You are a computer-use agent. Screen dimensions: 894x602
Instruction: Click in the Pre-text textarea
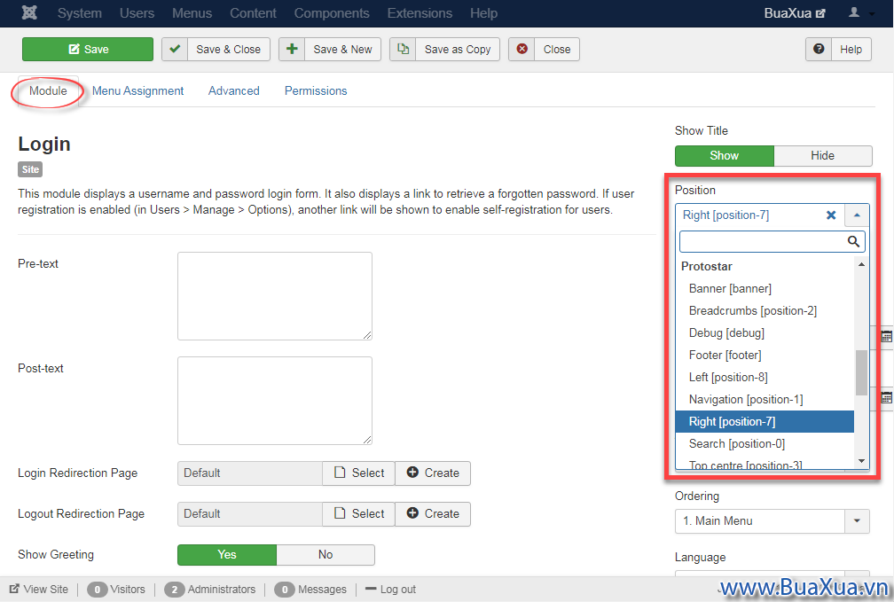click(275, 296)
